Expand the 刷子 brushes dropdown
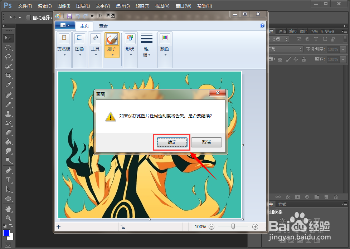350x249 pixels. tap(112, 51)
